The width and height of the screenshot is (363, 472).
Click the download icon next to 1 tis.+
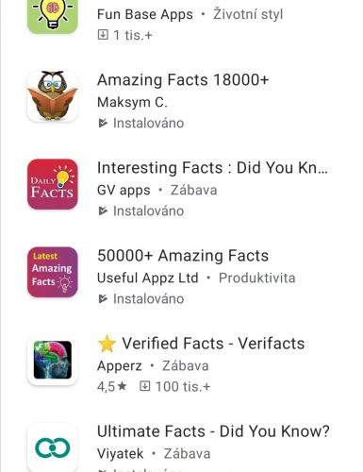[103, 35]
